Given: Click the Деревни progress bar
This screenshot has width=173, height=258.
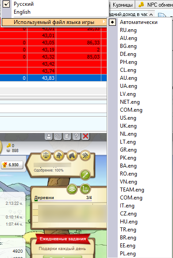Looking at the screenshot, I should (63, 200).
